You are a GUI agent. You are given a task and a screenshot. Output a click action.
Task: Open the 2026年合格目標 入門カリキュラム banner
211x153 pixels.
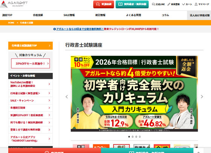click(134, 94)
